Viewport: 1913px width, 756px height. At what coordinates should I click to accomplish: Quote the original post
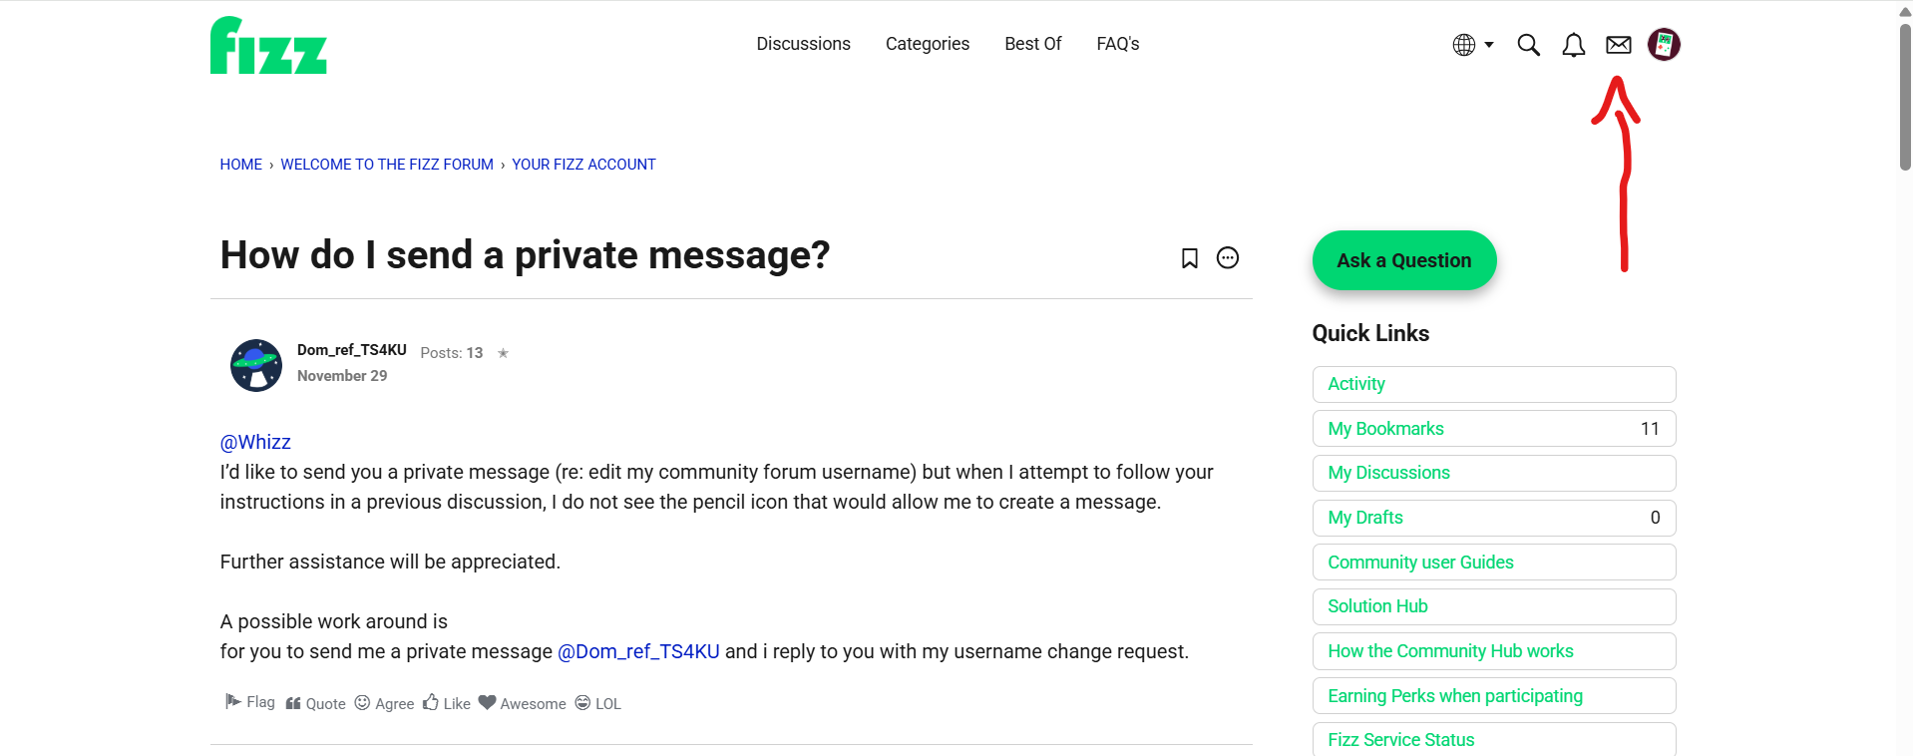tap(315, 703)
